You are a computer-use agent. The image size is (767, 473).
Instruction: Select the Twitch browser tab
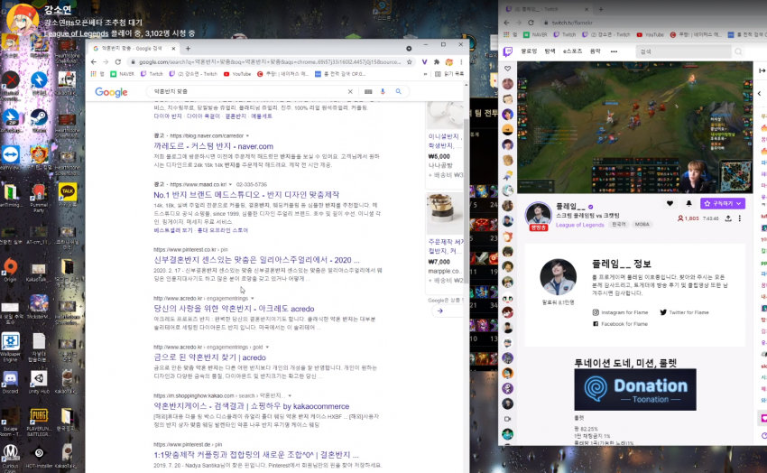tap(545, 9)
